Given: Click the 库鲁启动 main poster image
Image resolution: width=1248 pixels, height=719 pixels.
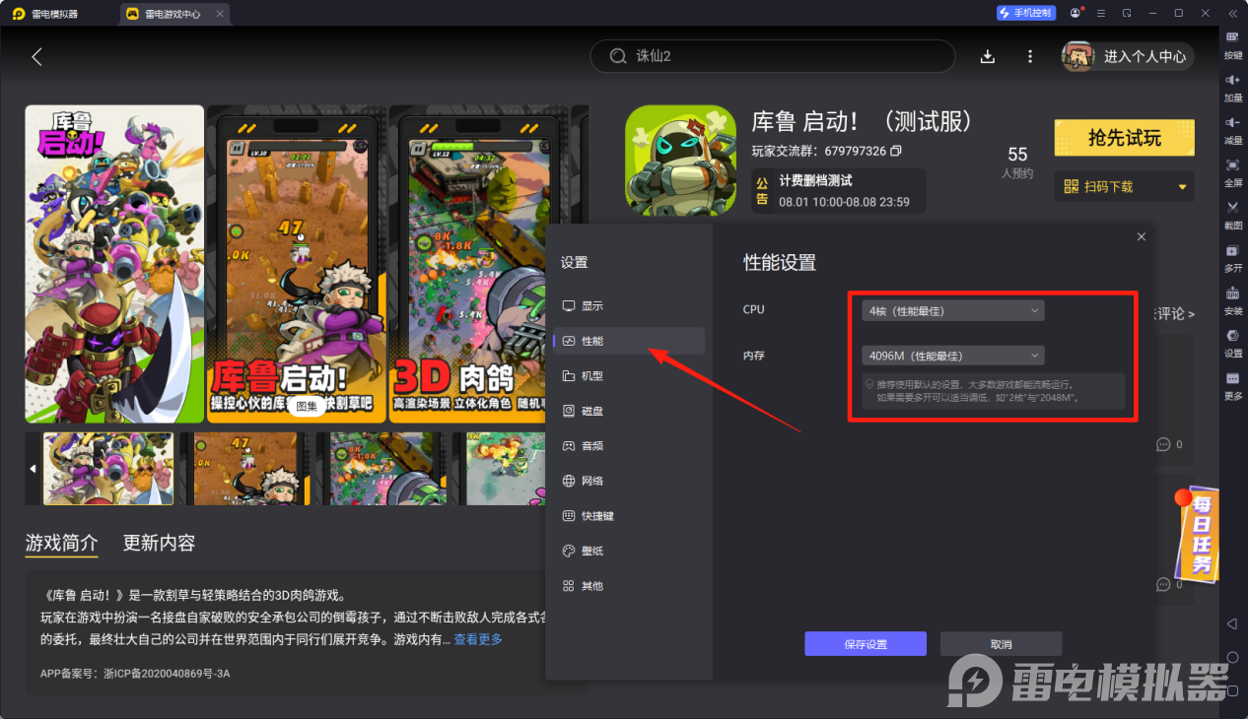Looking at the screenshot, I should [x=114, y=264].
